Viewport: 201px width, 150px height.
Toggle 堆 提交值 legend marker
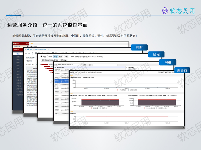click(91, 108)
